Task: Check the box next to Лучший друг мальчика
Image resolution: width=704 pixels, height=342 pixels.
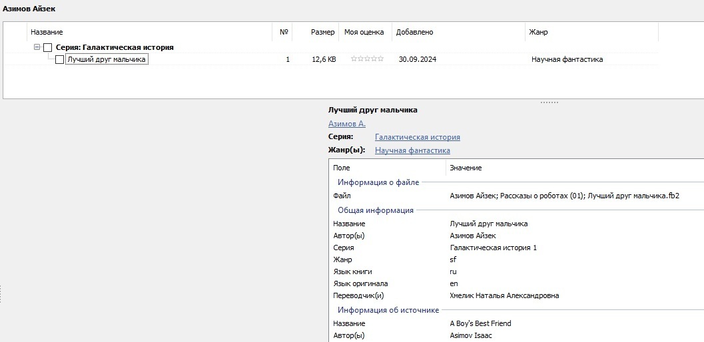Action: pos(60,59)
